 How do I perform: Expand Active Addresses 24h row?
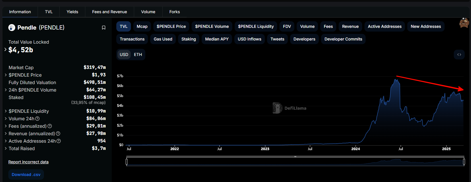click(x=6, y=141)
